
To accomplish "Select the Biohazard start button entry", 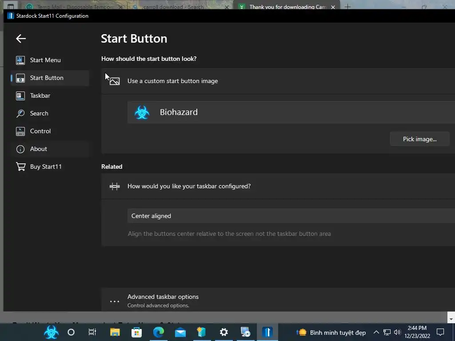I will (x=291, y=112).
